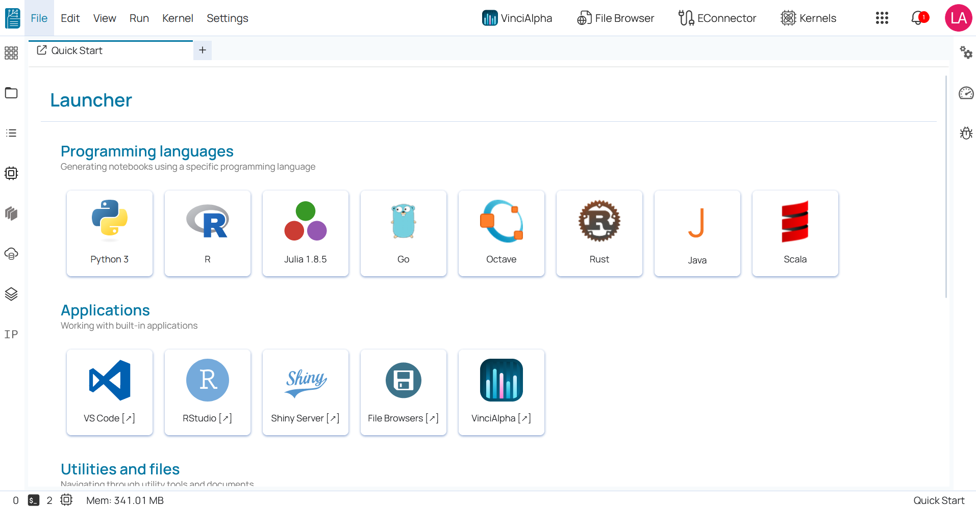Viewport: 976px width, 507px height.
Task: Click the Utilities and files heading
Action: (120, 469)
